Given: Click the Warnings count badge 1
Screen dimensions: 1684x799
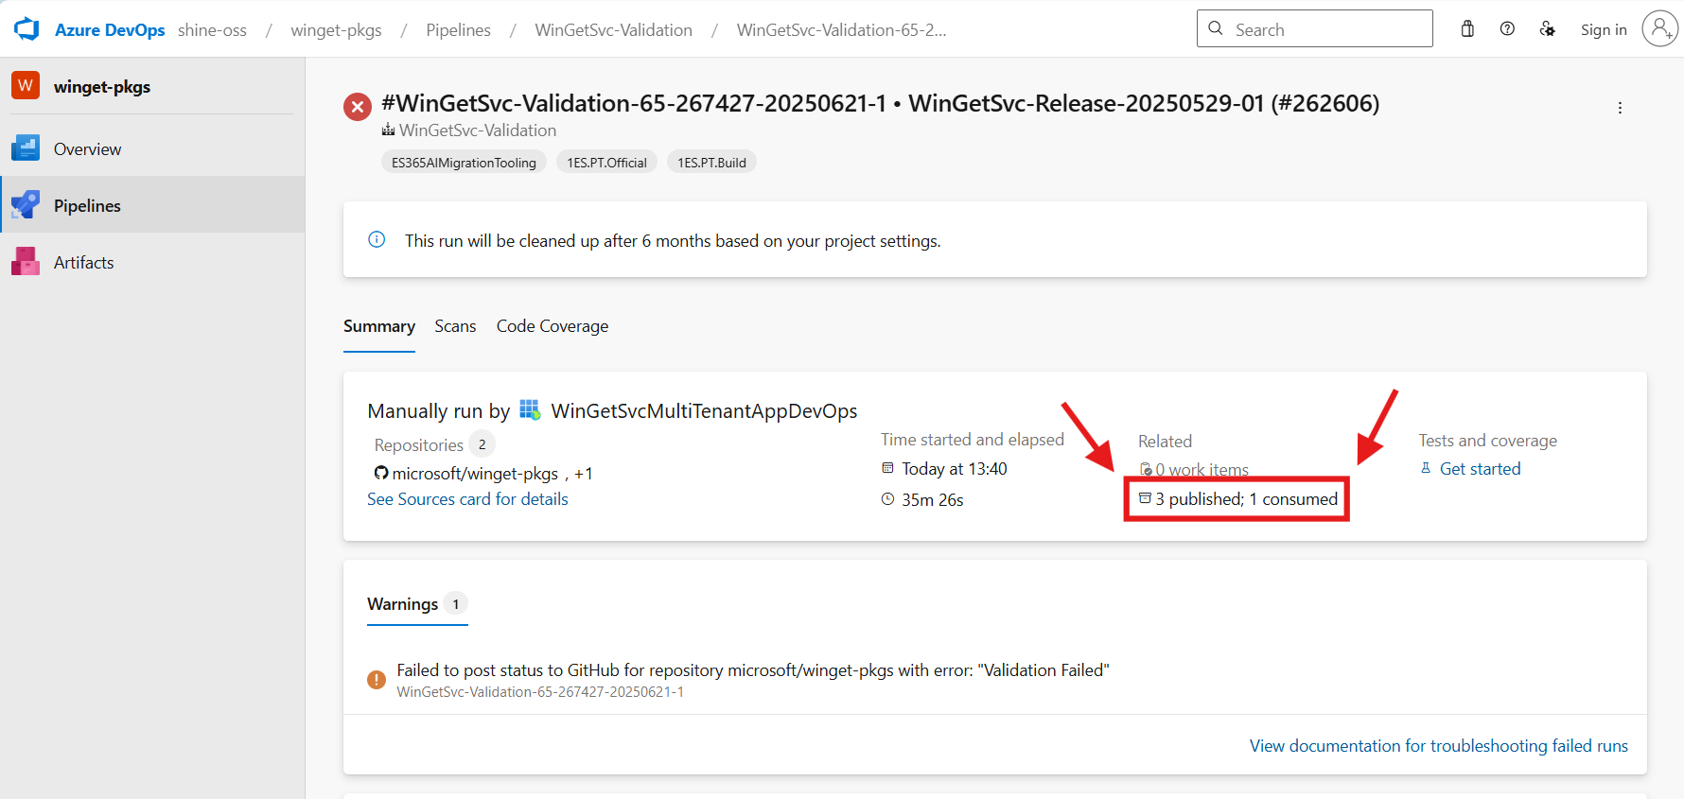Looking at the screenshot, I should (455, 603).
